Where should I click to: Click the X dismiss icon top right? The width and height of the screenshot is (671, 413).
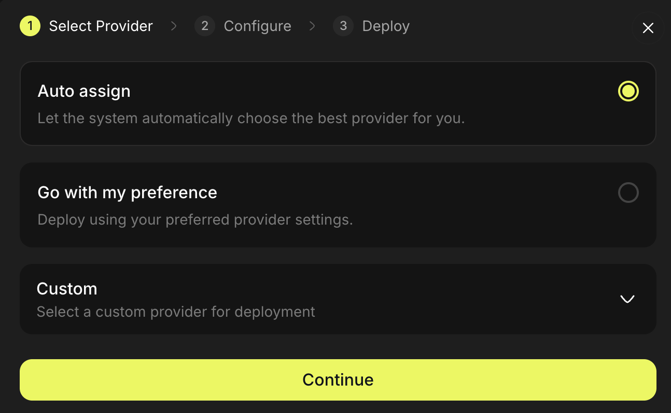(x=648, y=28)
